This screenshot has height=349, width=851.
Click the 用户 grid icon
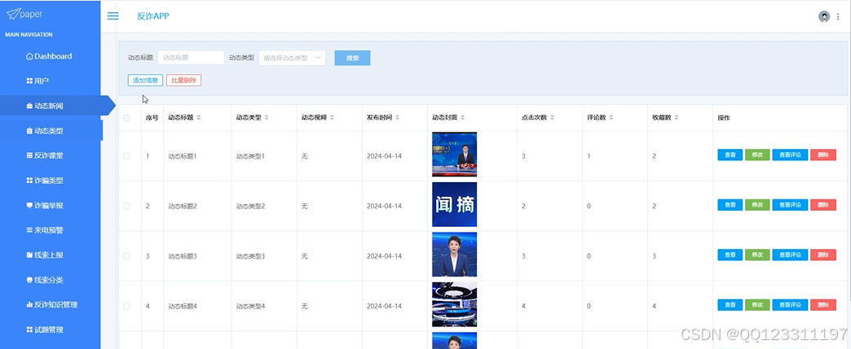[29, 81]
